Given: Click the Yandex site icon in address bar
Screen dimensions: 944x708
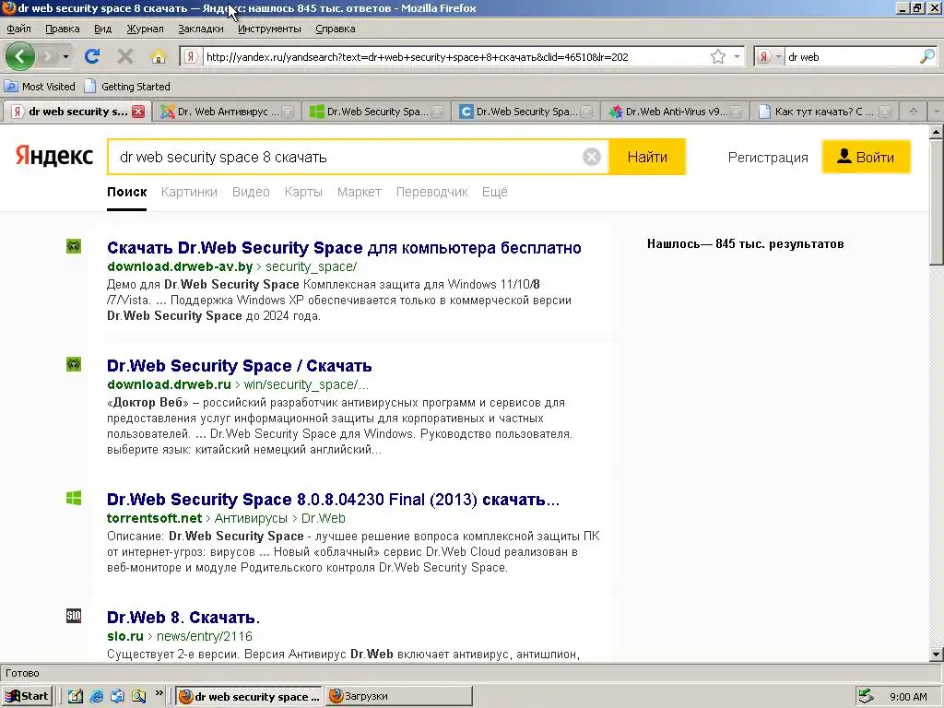Looking at the screenshot, I should [191, 56].
